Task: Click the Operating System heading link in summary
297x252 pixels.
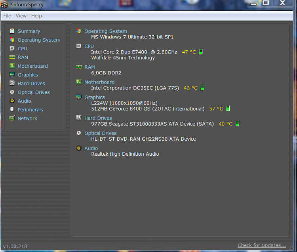Action: [106, 31]
